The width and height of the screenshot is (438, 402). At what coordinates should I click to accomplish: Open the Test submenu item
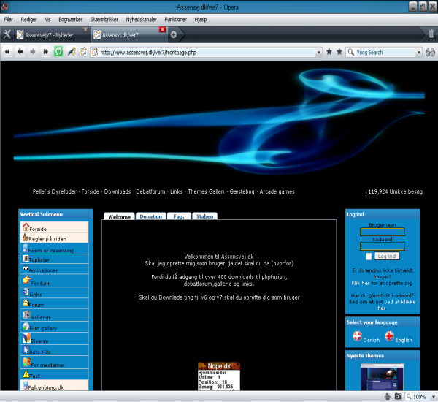pos(55,374)
